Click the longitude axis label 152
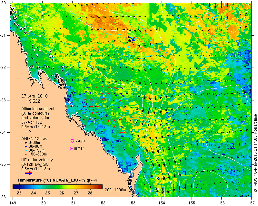This screenshot has height=206, width=258. coord(102,203)
